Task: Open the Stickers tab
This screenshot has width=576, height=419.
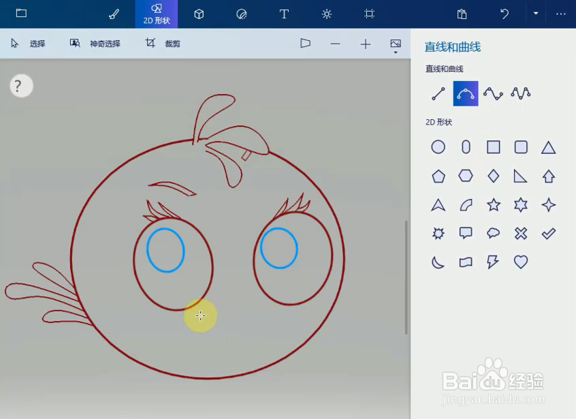Action: (x=241, y=14)
